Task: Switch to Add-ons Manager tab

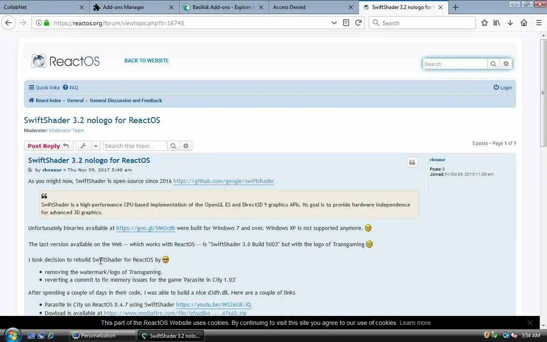Action: coord(134,7)
